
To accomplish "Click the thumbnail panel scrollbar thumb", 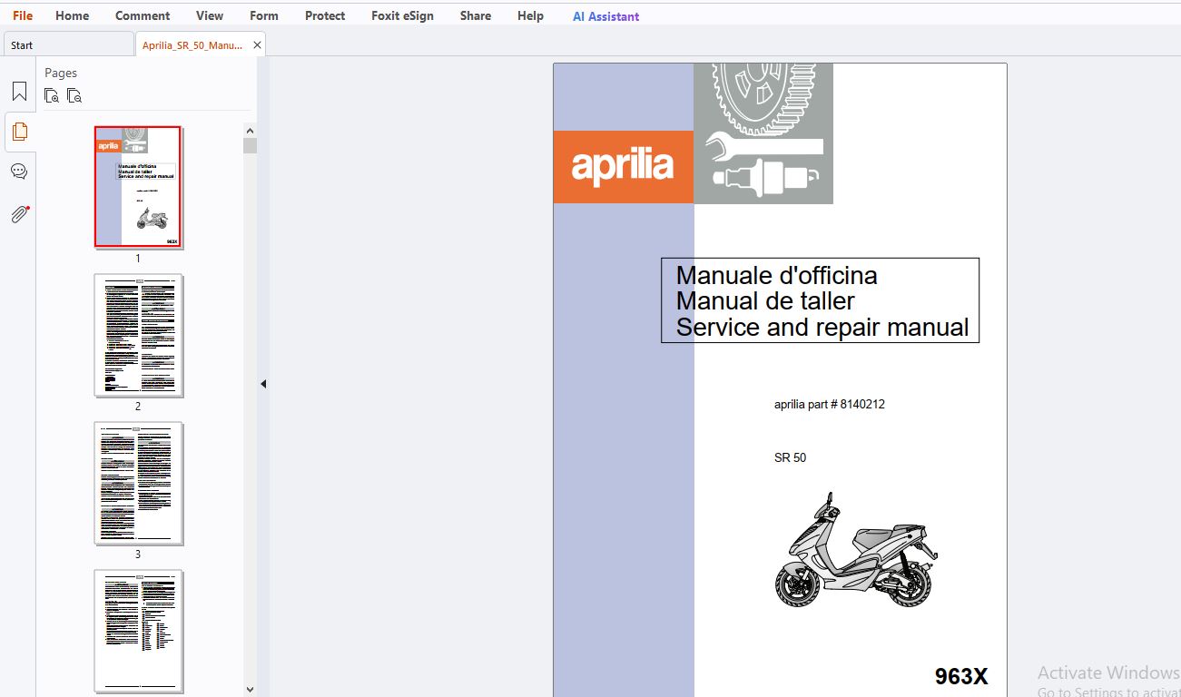I will coord(251,145).
